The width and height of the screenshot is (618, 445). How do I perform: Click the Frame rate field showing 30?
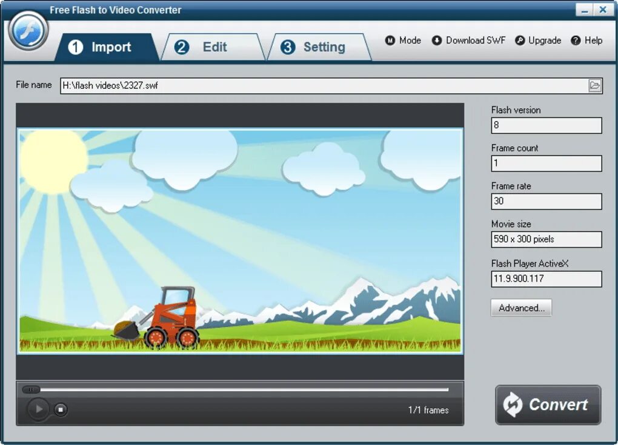coord(547,201)
